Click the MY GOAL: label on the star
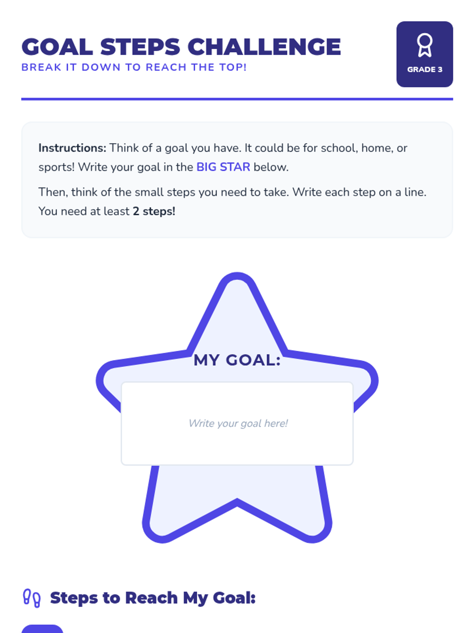 click(x=237, y=360)
